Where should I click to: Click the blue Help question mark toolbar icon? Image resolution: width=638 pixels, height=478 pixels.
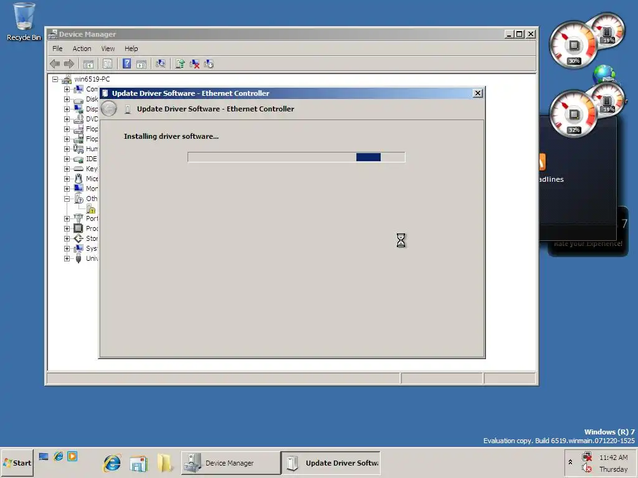pyautogui.click(x=127, y=64)
